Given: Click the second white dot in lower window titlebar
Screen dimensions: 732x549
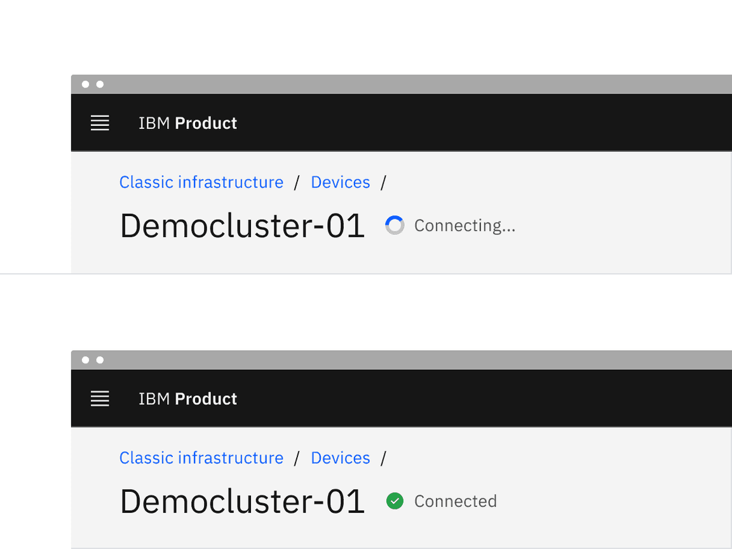Looking at the screenshot, I should 100,360.
